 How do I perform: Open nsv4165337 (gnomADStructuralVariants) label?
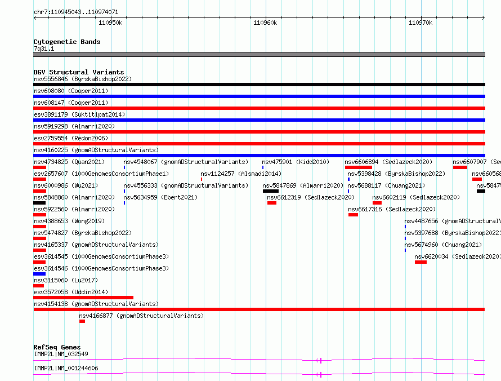pyautogui.click(x=96, y=245)
